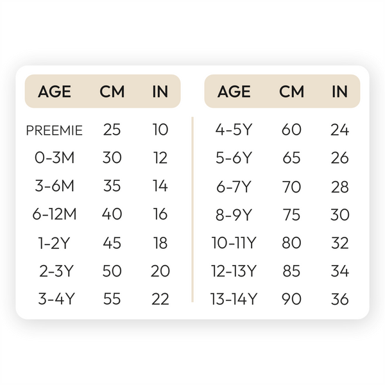
Task: Click the 6-7Y age label
Action: pyautogui.click(x=234, y=187)
